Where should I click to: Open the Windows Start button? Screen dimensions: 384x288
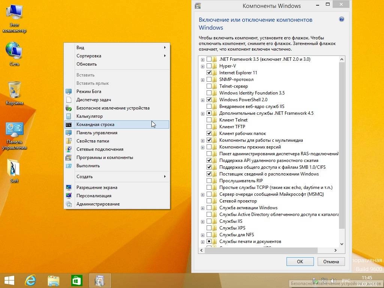9,280
